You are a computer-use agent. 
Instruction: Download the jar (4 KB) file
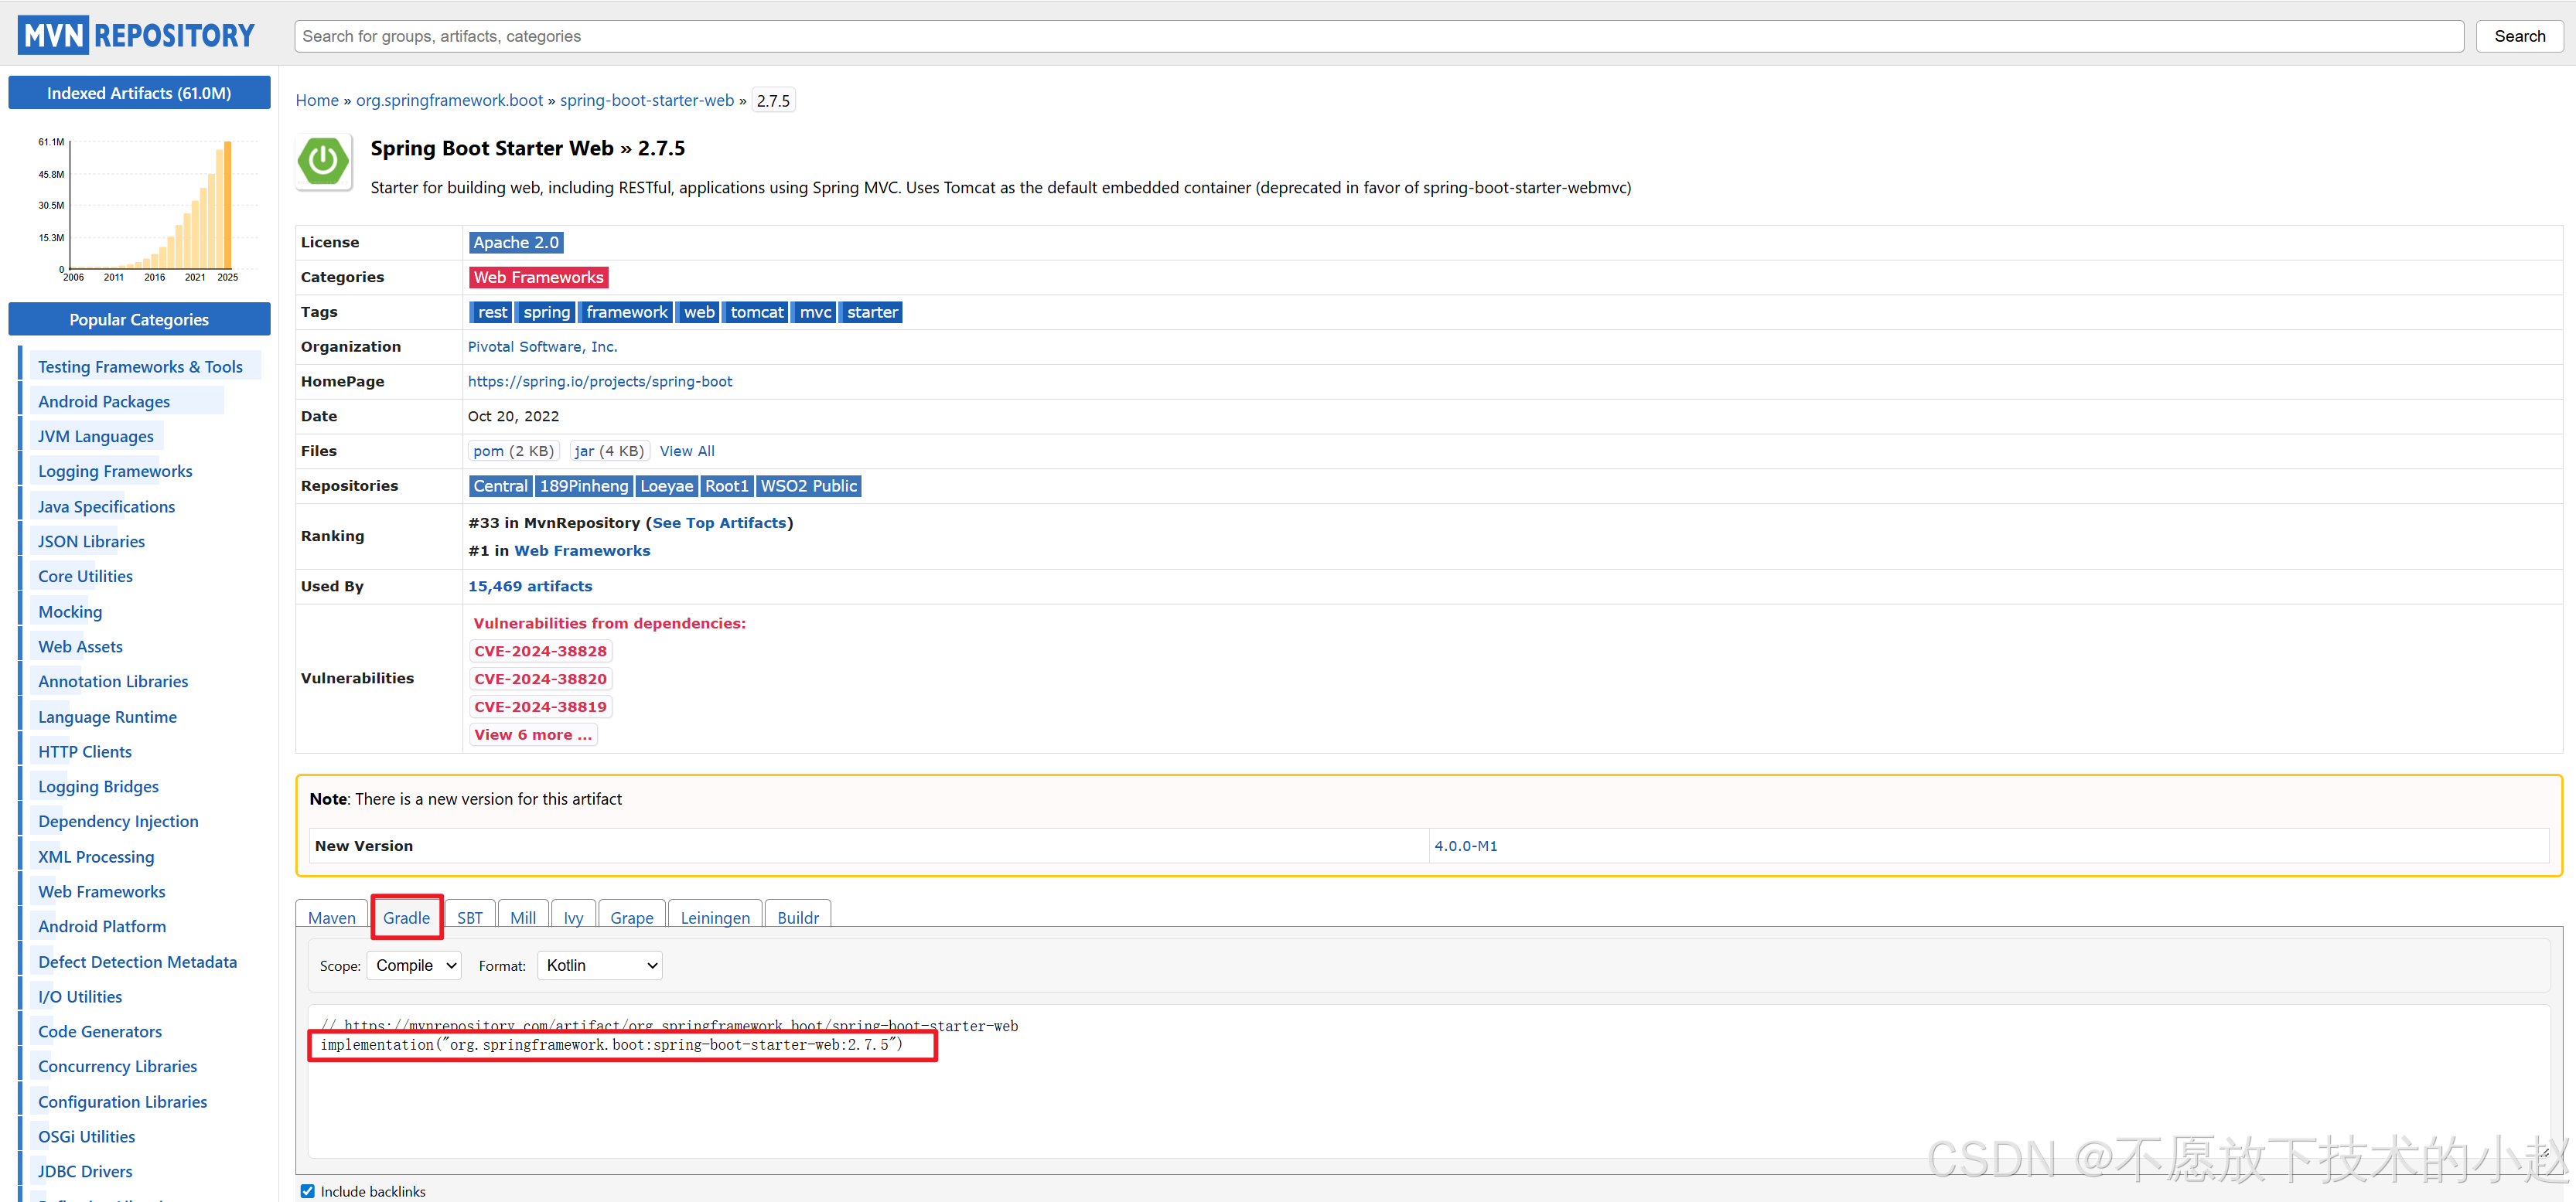609,451
